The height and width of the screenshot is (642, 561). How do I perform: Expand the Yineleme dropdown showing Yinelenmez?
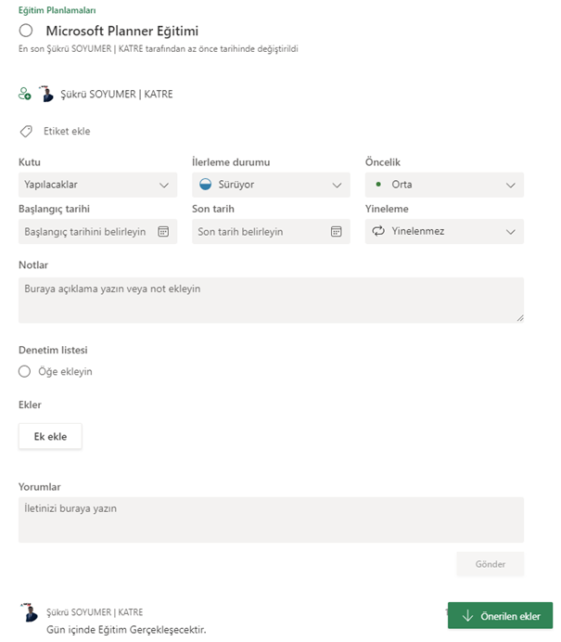[x=444, y=231]
